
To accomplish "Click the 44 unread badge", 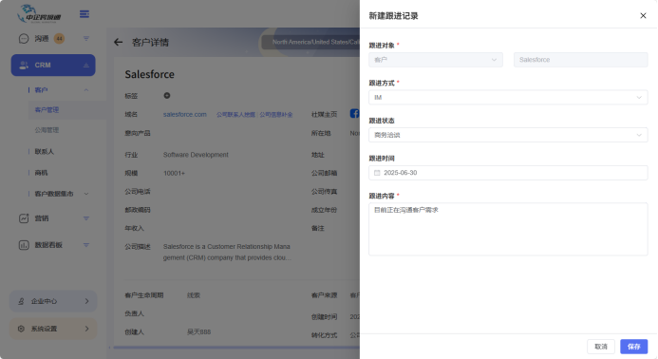I will point(59,39).
